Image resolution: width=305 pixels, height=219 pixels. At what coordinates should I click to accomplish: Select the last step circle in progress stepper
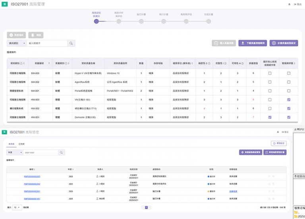tap(209, 21)
